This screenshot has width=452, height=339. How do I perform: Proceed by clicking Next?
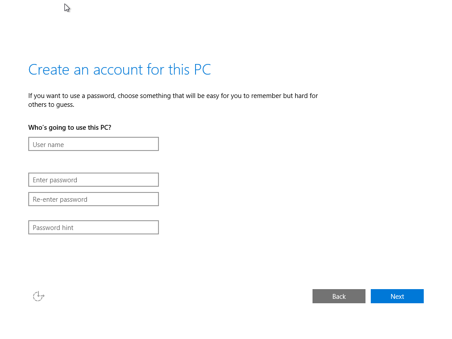(397, 296)
